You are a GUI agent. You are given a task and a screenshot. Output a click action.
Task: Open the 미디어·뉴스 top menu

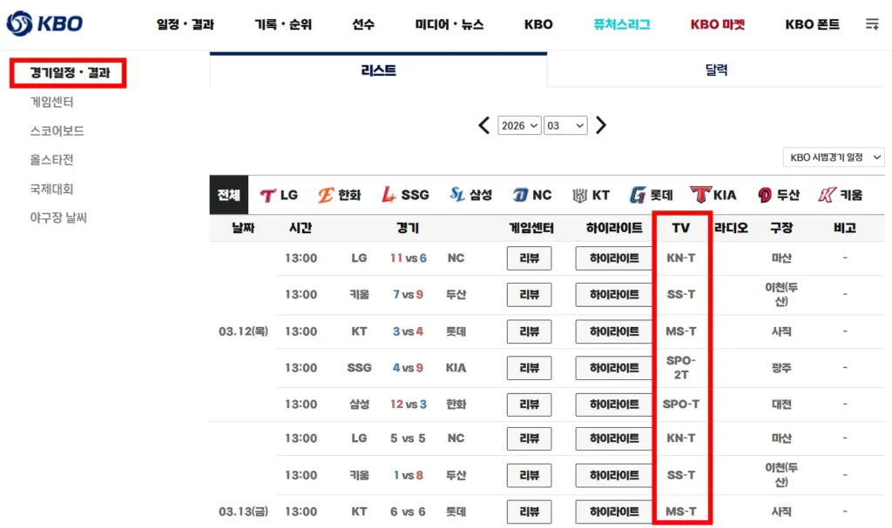449,24
